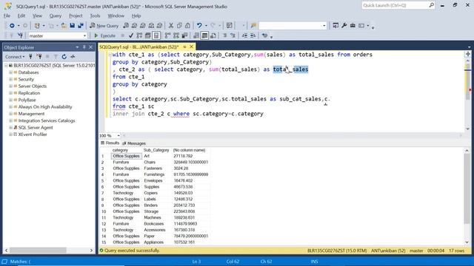Viewport: 474px width, 266px height.
Task: Close the Object Explorer panel
Action: coord(90,47)
